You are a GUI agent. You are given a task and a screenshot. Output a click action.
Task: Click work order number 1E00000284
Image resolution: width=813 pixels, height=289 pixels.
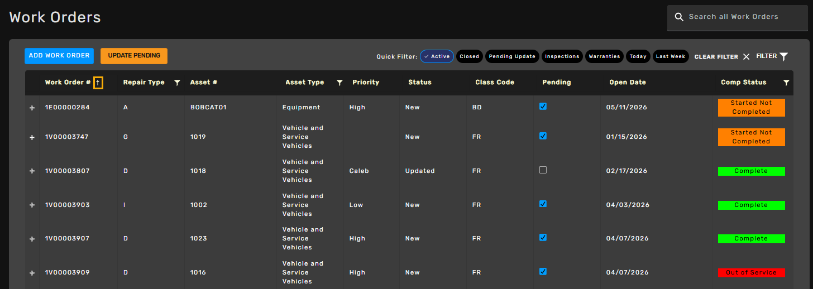click(x=68, y=108)
